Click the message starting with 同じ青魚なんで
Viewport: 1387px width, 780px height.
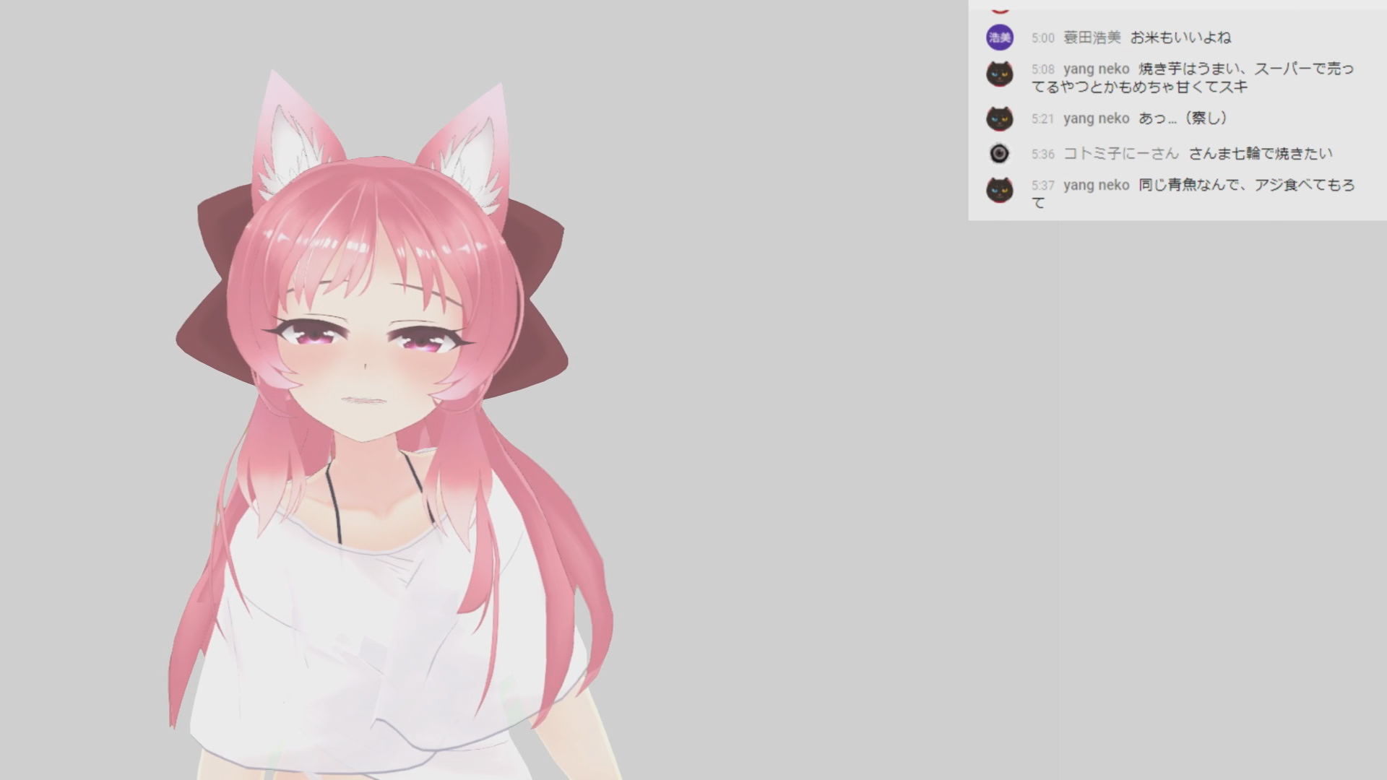pyautogui.click(x=1246, y=186)
